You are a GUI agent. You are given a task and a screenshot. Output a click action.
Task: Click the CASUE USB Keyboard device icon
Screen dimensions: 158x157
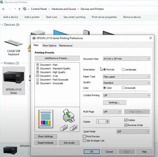(x=13, y=43)
